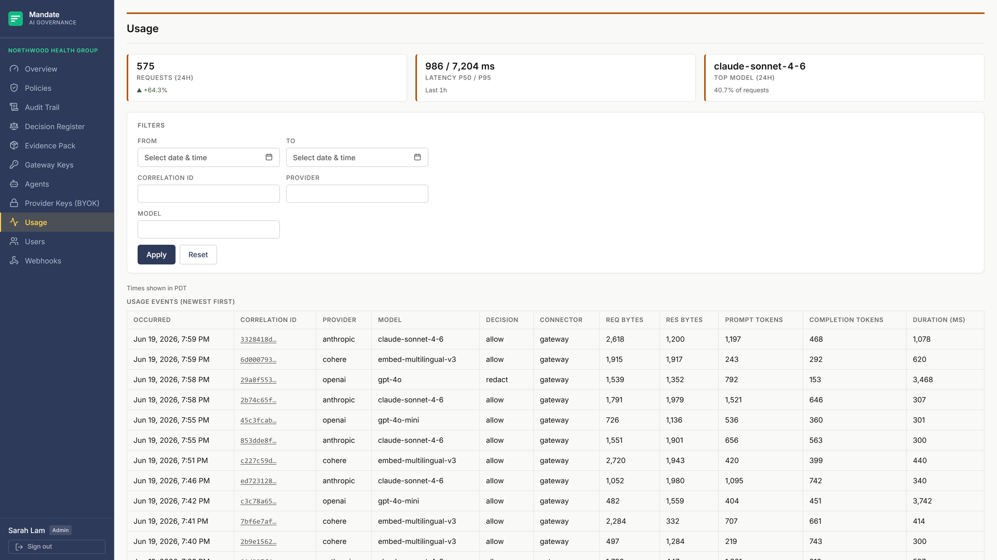Viewport: 997px width, 560px height.
Task: Navigate to Decision Register
Action: pyautogui.click(x=57, y=127)
